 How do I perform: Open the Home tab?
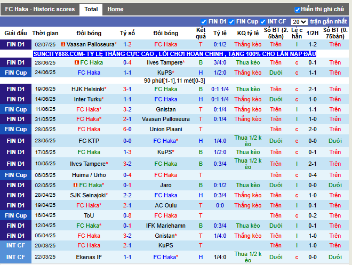[x=115, y=9]
